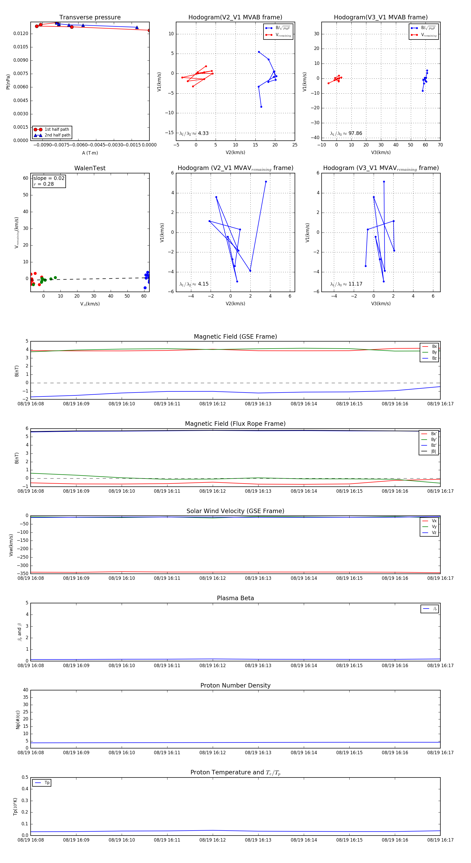
Task: Click the "Pt(nPa)" y-axis label
Action: click(x=8, y=82)
